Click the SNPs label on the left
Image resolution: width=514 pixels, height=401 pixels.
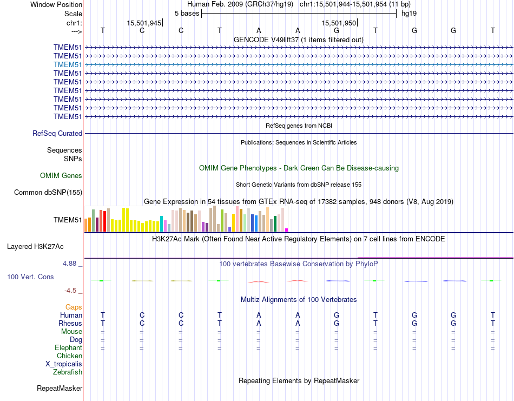pos(73,159)
